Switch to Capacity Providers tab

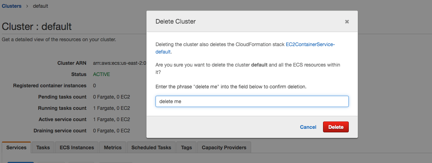point(224,148)
